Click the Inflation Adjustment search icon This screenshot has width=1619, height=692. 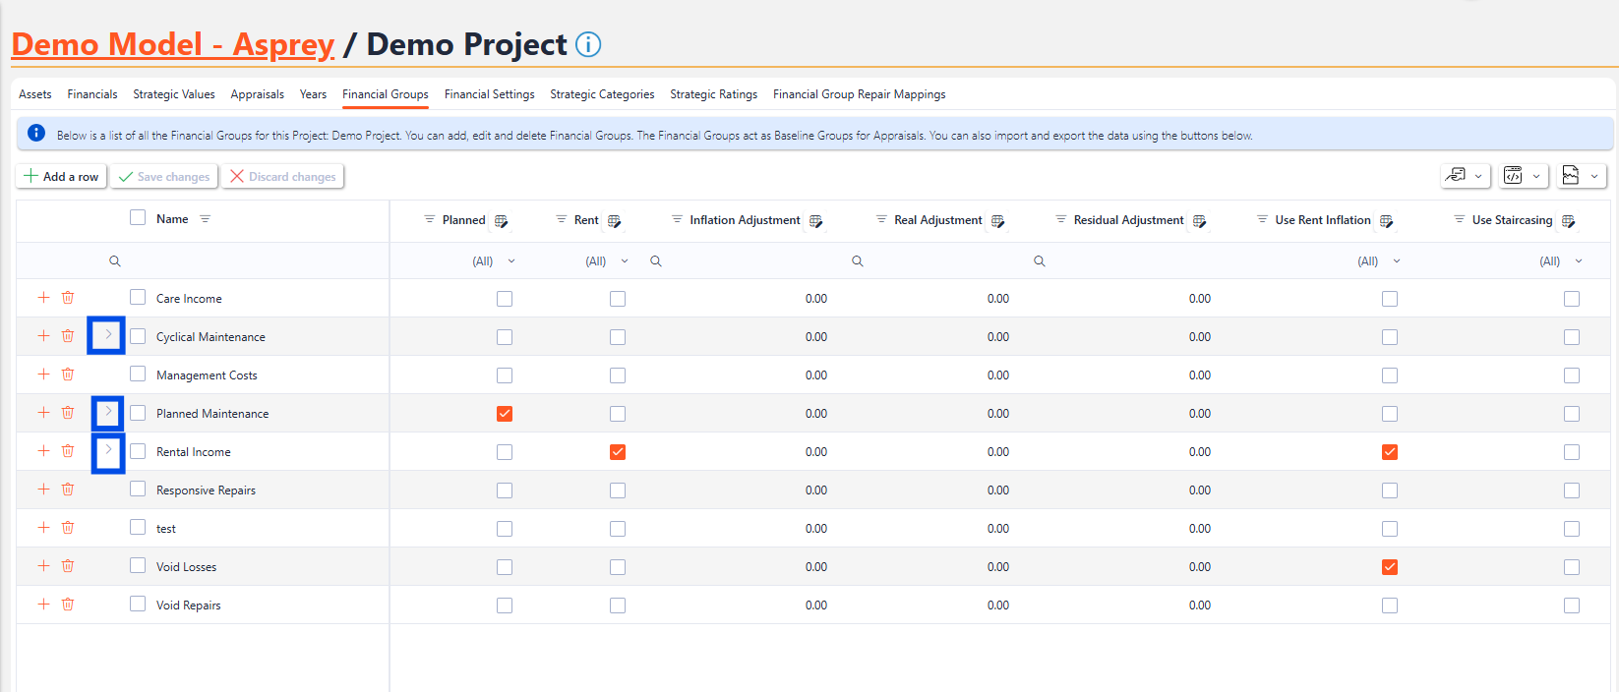pyautogui.click(x=656, y=261)
